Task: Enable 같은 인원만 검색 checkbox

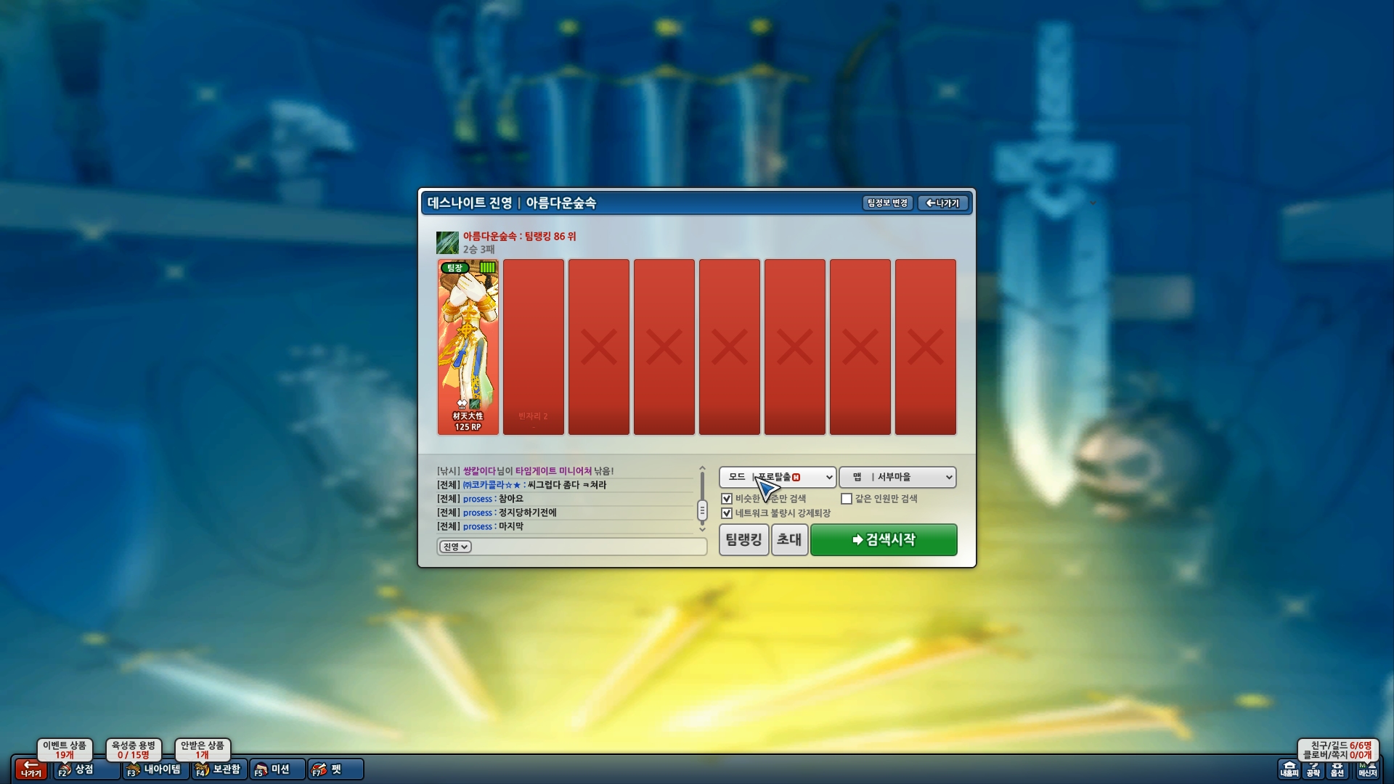Action: coord(847,499)
